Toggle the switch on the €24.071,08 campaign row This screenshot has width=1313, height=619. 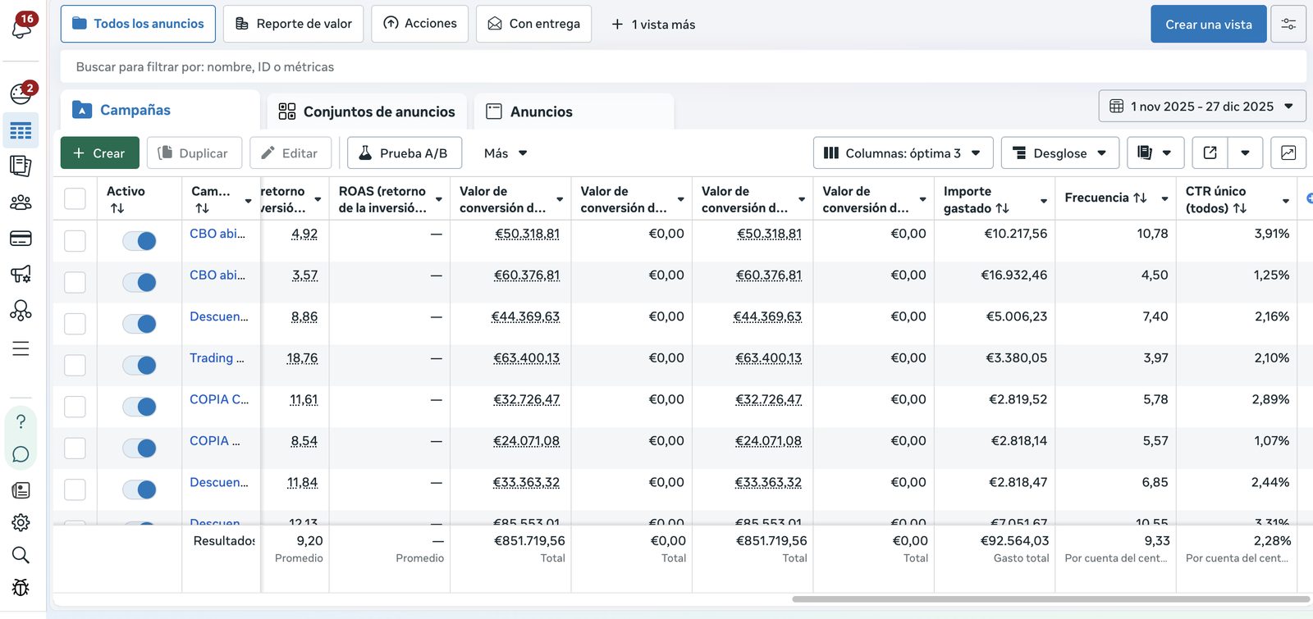[x=140, y=448]
